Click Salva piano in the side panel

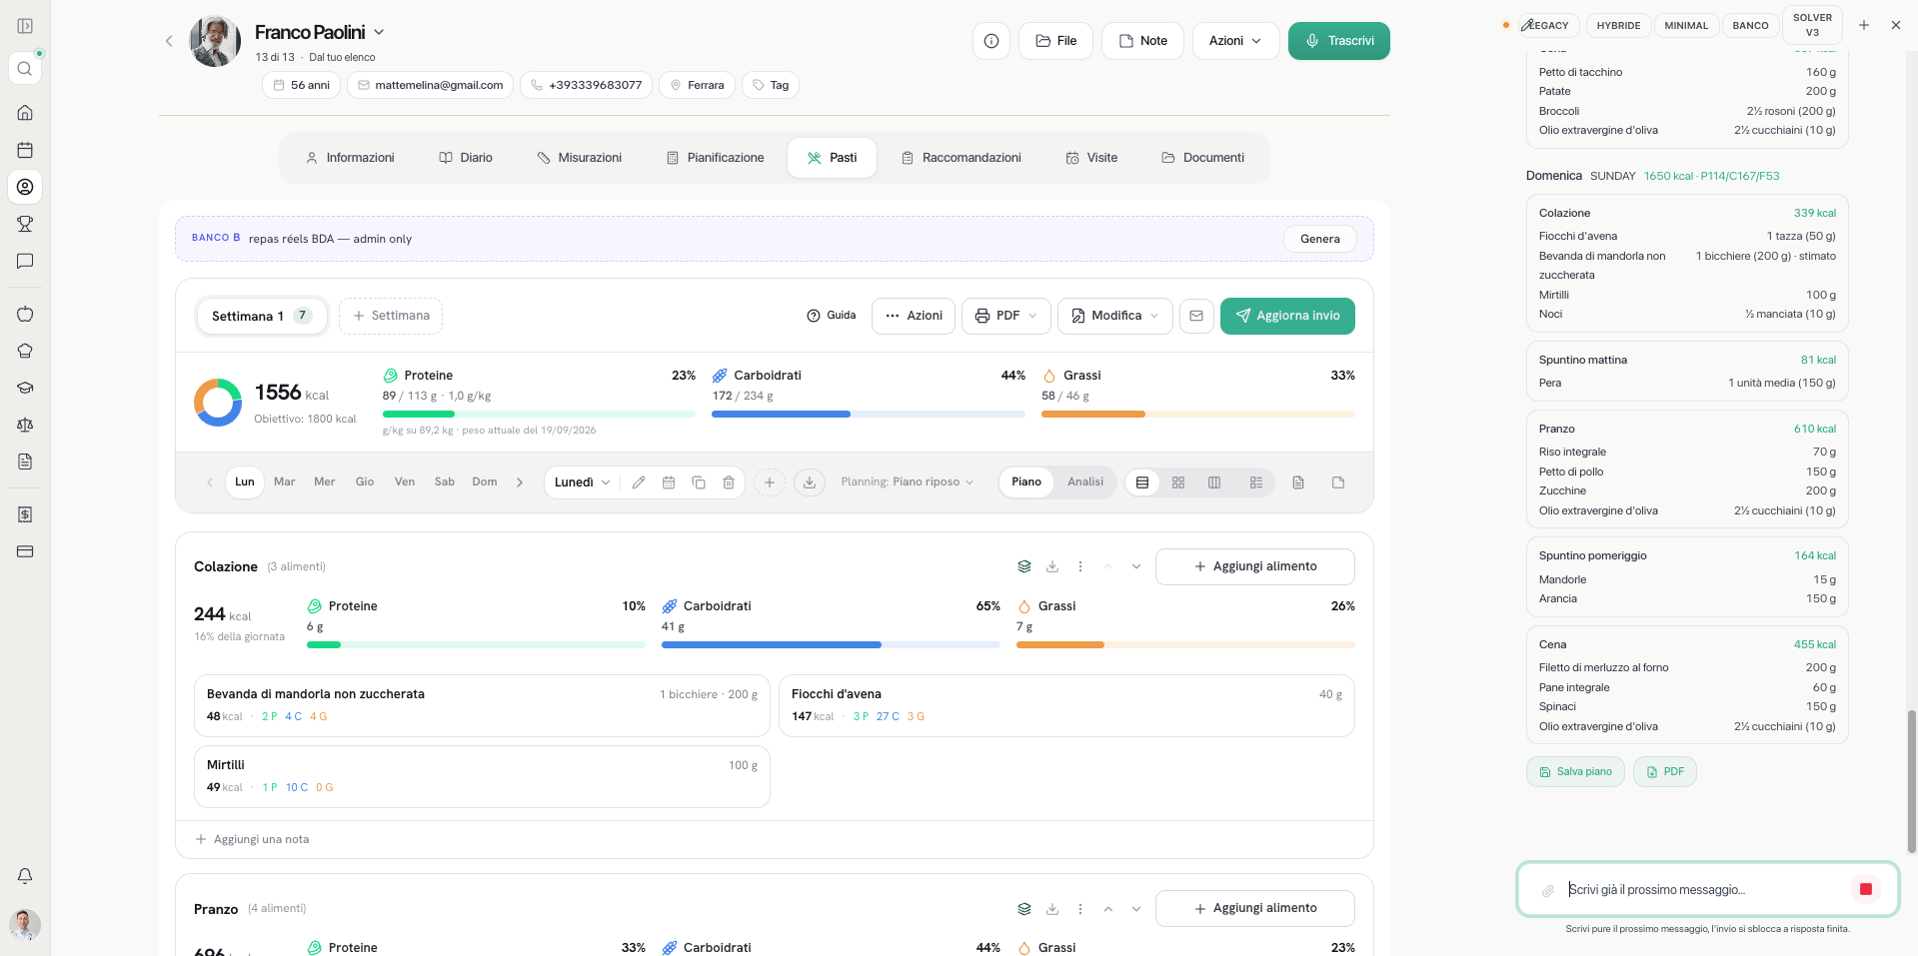pos(1575,772)
